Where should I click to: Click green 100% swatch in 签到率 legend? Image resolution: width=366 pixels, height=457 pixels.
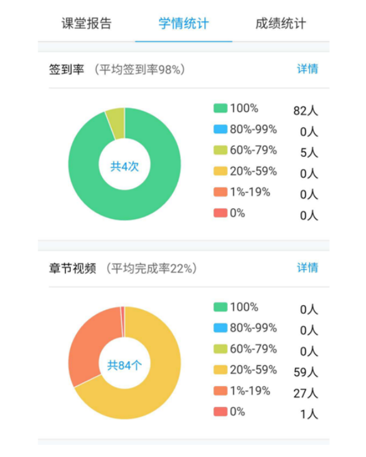220,108
